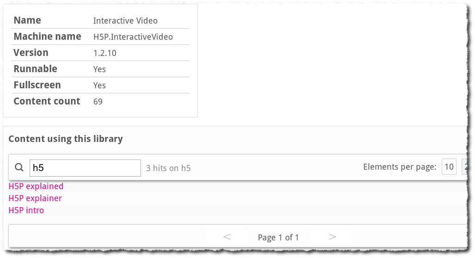
Task: Click the version number 1.2.10
Action: [x=105, y=53]
